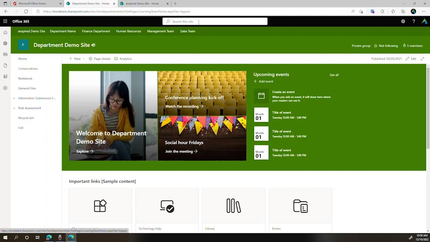Open anspired Demo Site hub link
Viewport: 430px width, 242px height.
click(31, 31)
